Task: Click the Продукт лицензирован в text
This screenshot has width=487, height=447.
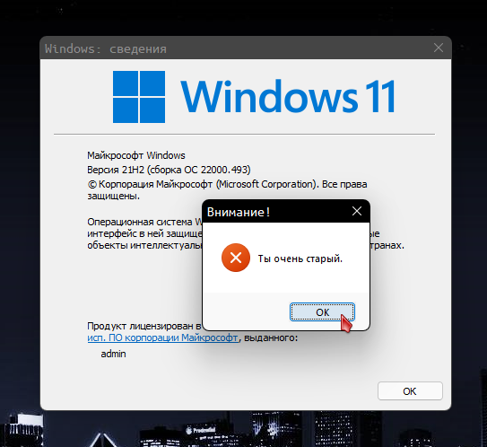Action: pyautogui.click(x=144, y=326)
